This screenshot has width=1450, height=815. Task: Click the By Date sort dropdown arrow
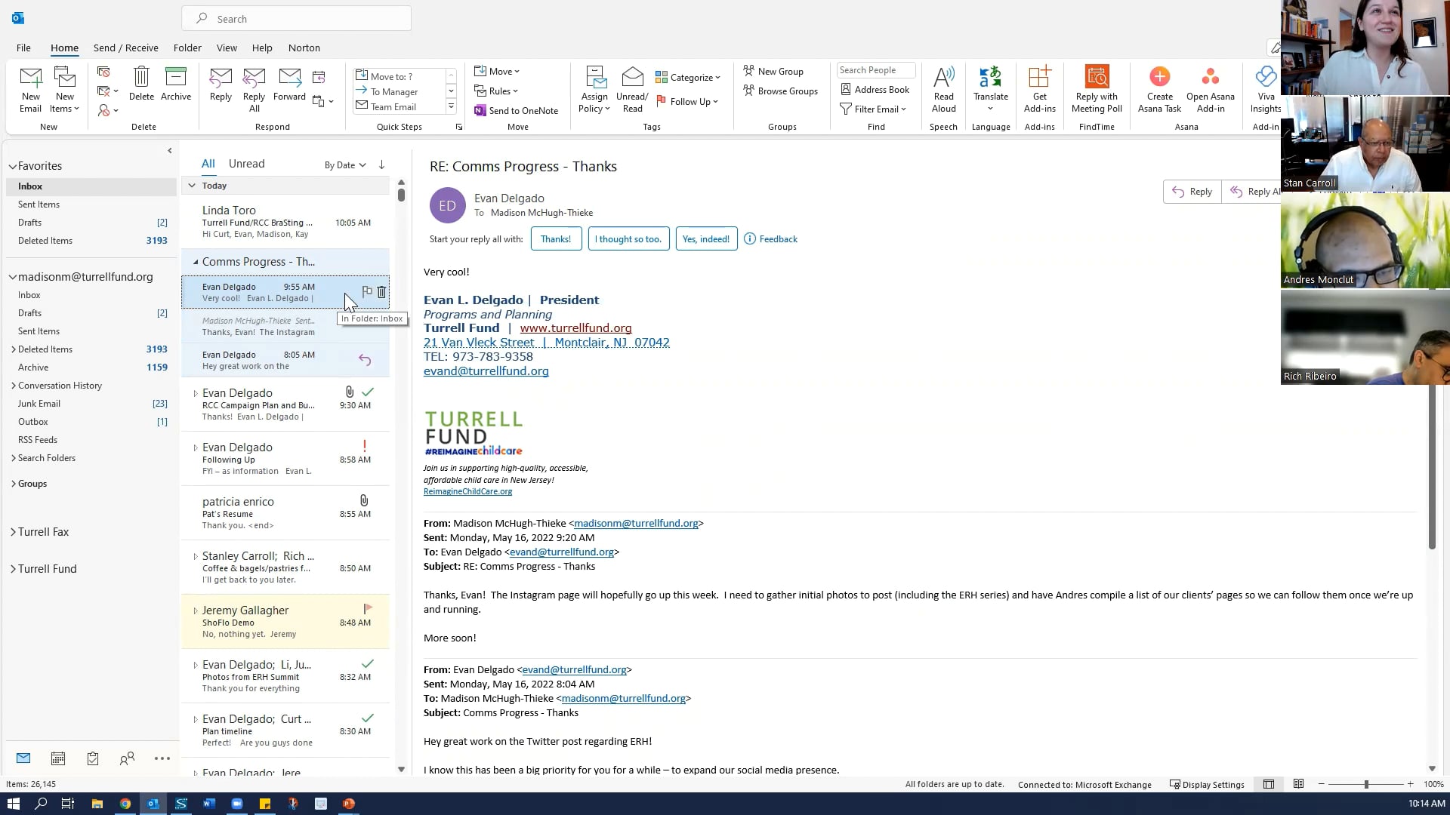[x=362, y=165]
